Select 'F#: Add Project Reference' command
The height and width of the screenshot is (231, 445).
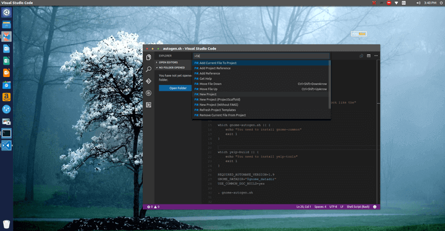pyautogui.click(x=261, y=68)
